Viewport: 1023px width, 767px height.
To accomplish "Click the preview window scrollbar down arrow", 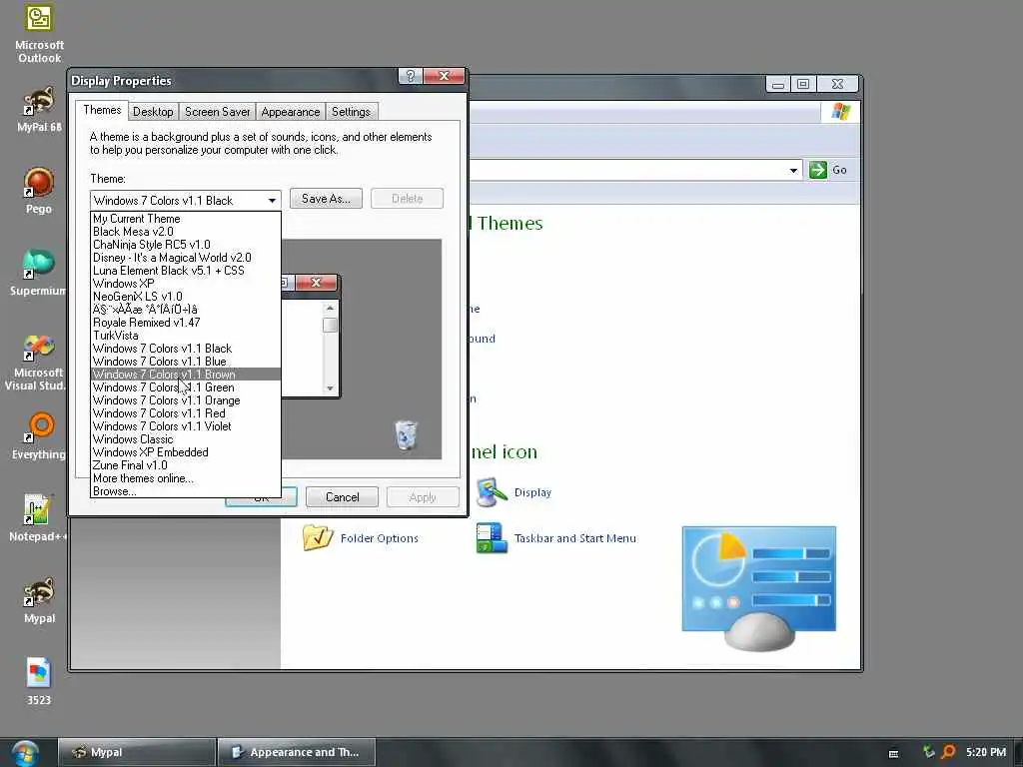I will click(x=330, y=388).
